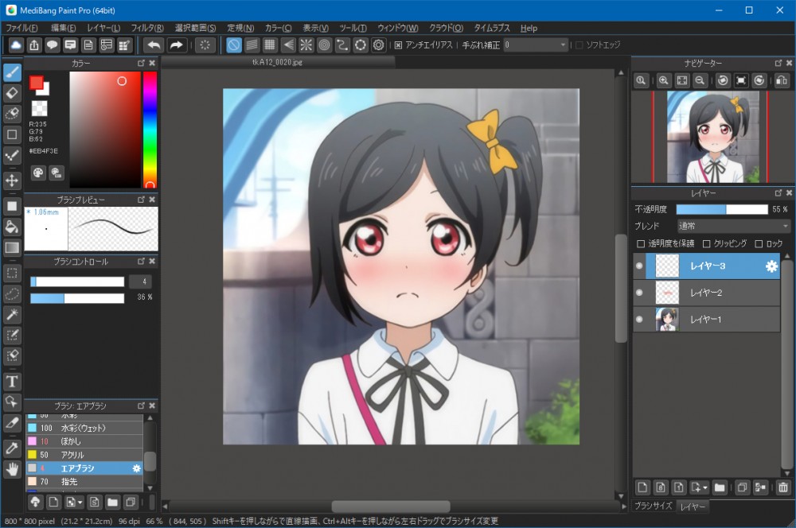The height and width of the screenshot is (528, 796).
Task: Select the Hand pan tool
Action: click(12, 469)
